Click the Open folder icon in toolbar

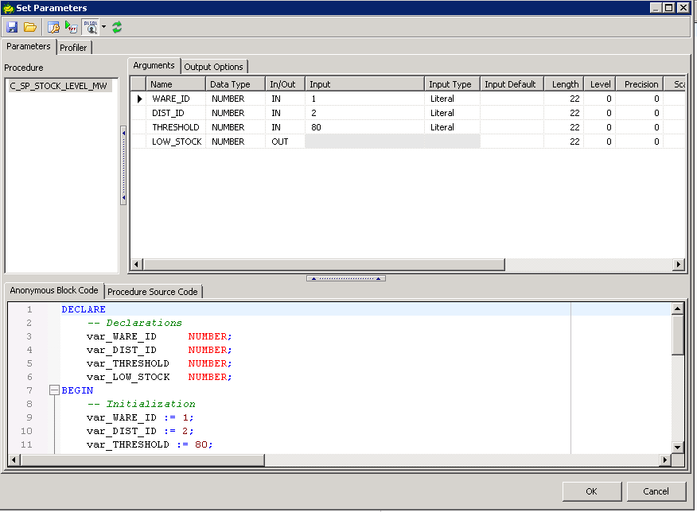[x=30, y=27]
